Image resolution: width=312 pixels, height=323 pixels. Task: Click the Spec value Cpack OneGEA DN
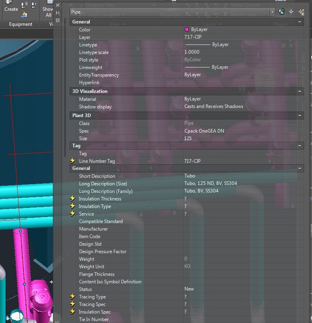(204, 131)
